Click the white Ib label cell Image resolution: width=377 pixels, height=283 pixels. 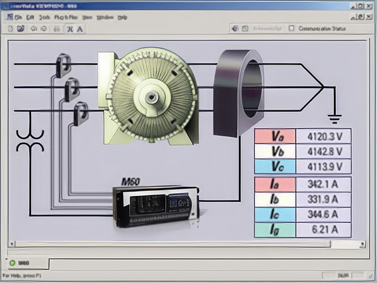(275, 199)
